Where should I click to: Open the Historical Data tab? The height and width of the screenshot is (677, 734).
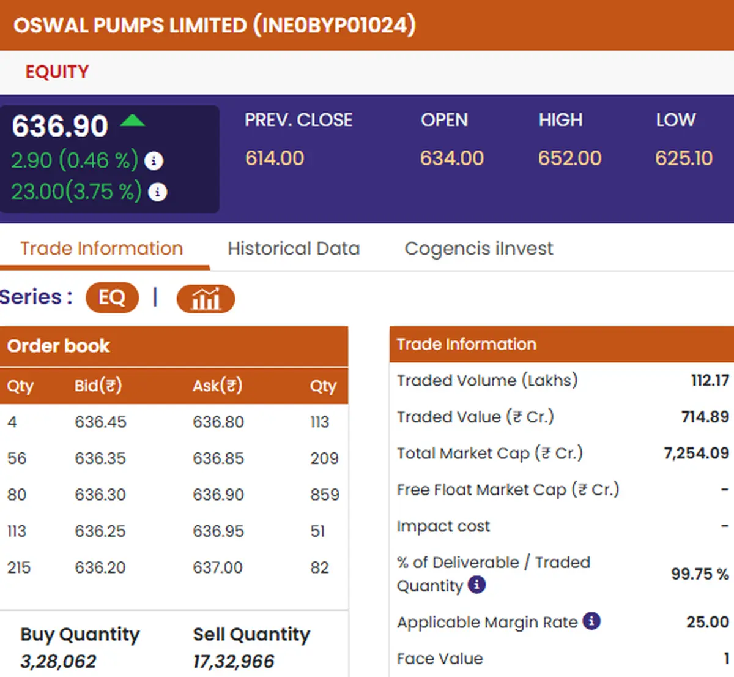(294, 249)
